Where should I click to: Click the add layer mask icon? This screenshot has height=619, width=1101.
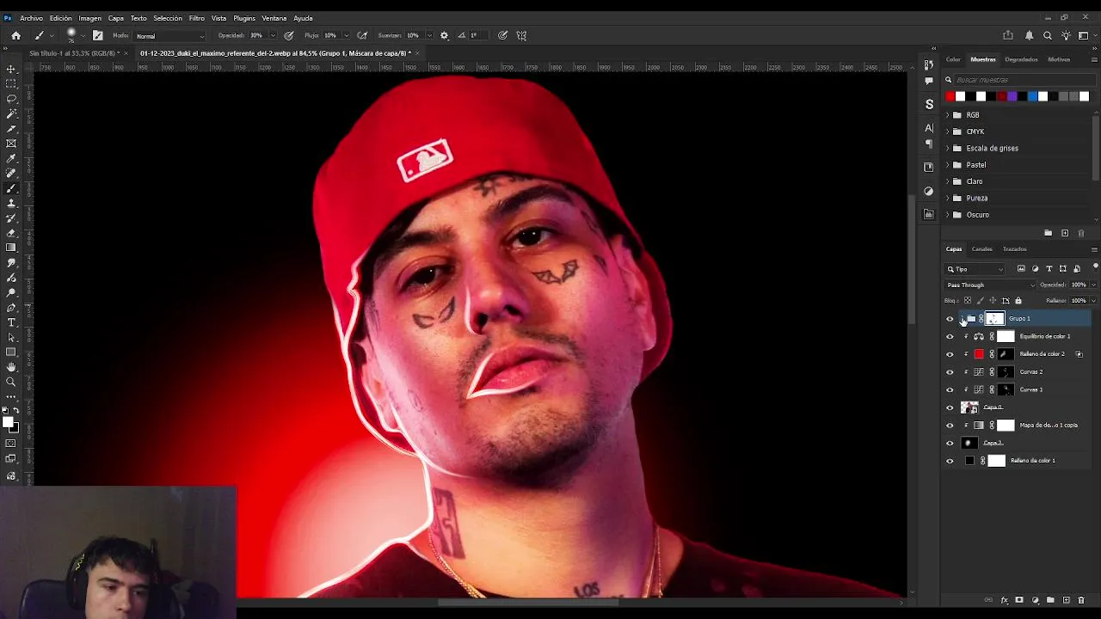(x=1019, y=600)
